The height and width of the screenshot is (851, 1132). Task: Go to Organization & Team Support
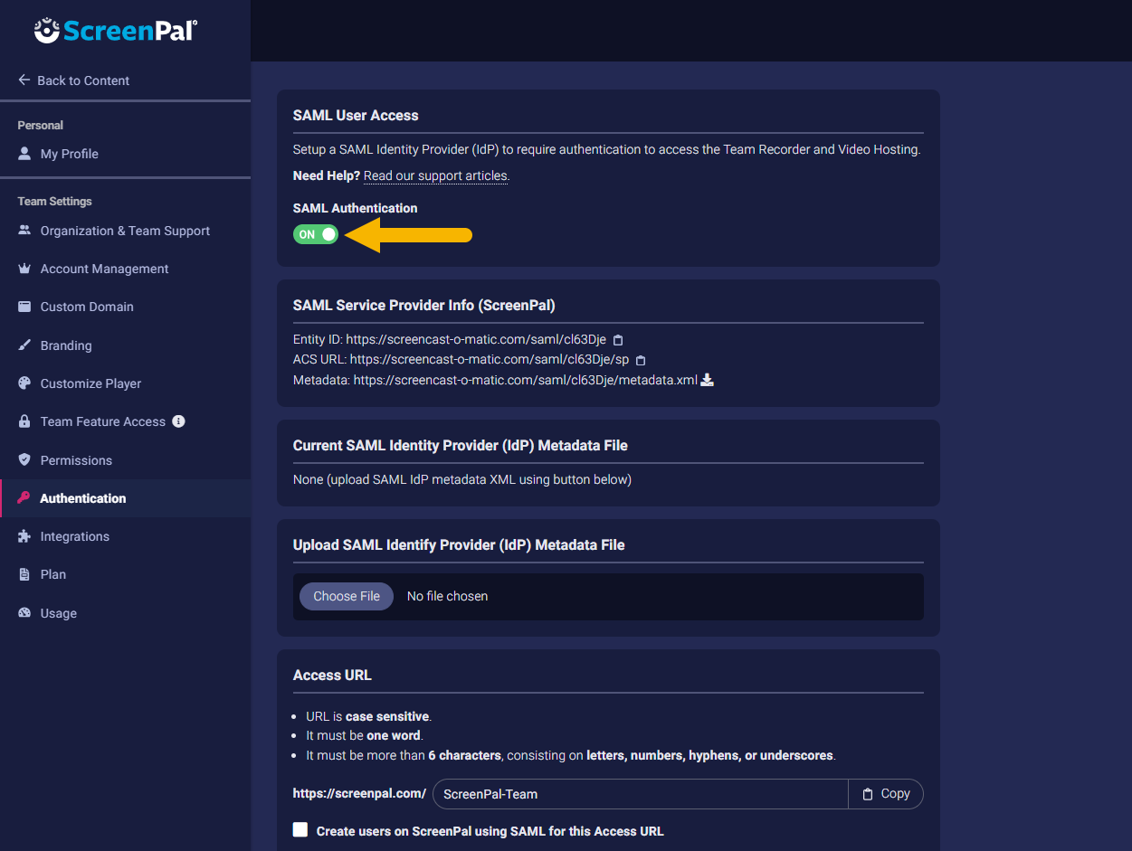tap(125, 231)
